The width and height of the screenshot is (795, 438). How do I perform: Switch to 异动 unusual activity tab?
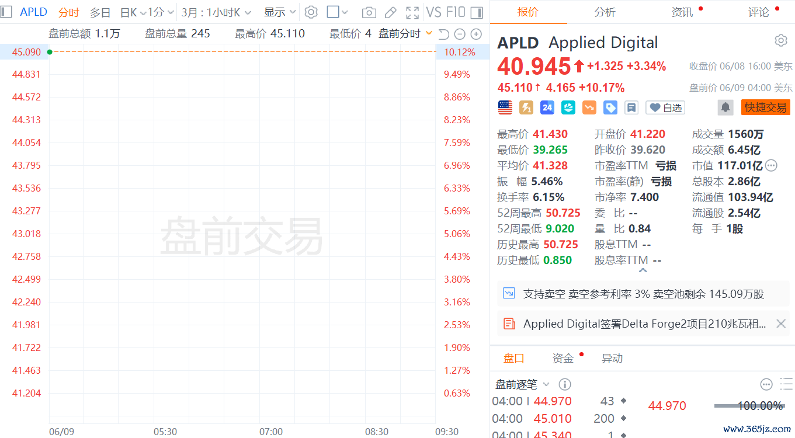(612, 358)
